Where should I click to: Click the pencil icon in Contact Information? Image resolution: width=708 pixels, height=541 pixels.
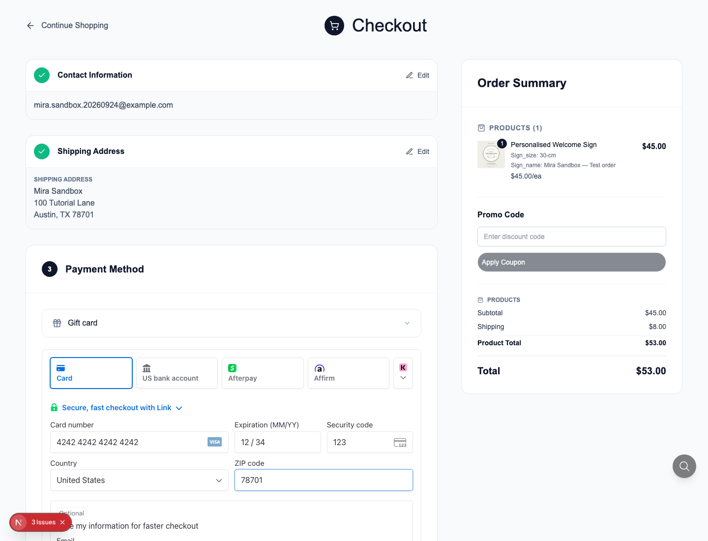410,75
